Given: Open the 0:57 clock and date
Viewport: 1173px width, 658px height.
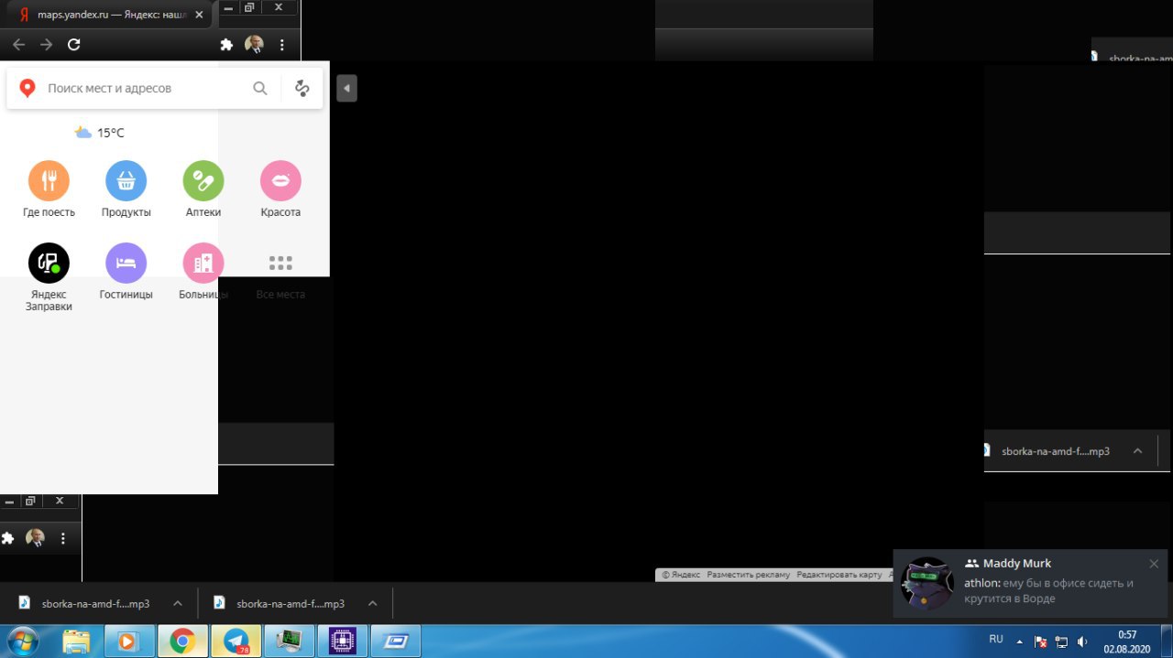Looking at the screenshot, I should pyautogui.click(x=1126, y=642).
